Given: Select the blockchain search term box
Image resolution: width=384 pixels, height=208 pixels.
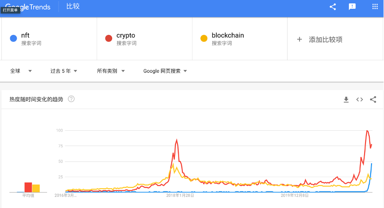Looking at the screenshot, I should tap(240, 39).
